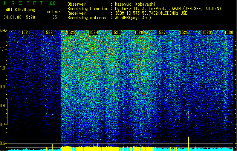This screenshot has height=151, width=237.
Task: Click the 1.0 kHz frequency label
Action: pyautogui.click(x=3, y=68)
